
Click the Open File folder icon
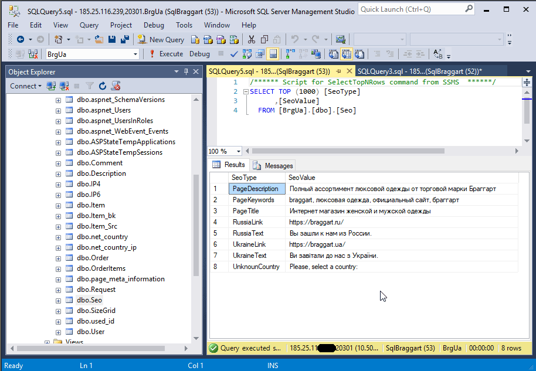99,39
